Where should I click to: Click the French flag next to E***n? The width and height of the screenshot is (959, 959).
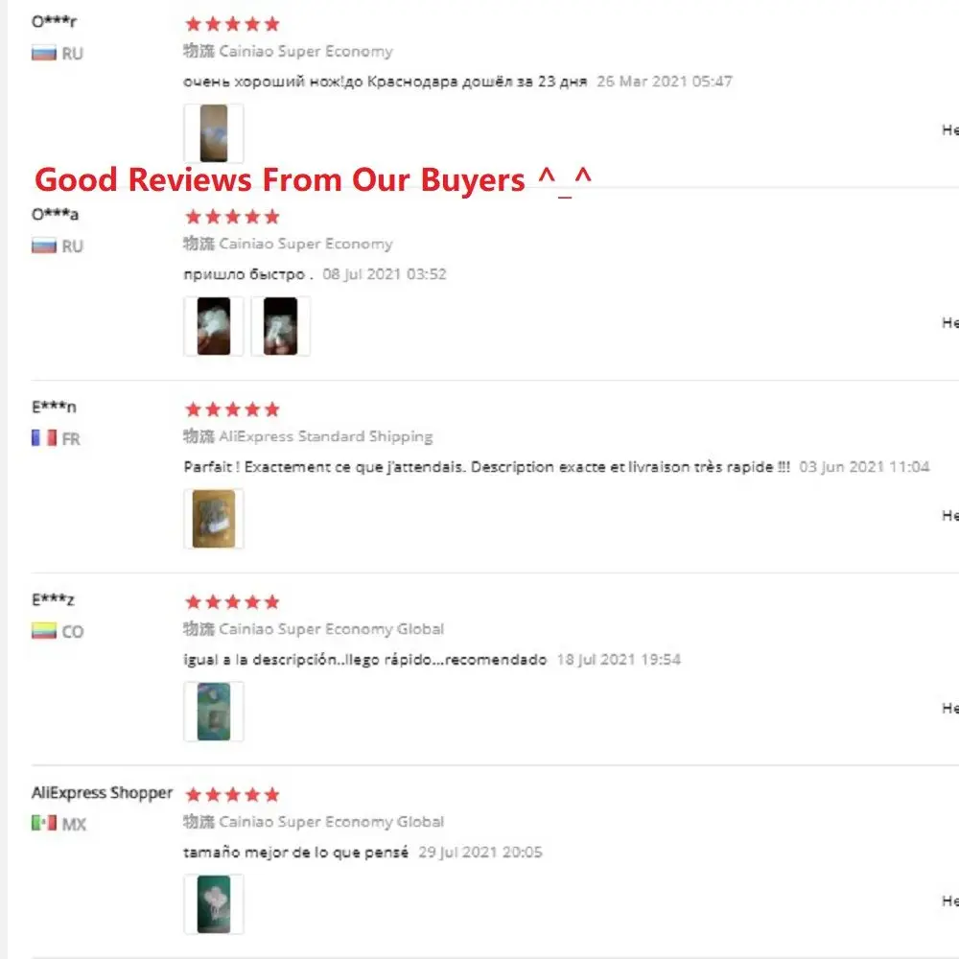(x=44, y=438)
